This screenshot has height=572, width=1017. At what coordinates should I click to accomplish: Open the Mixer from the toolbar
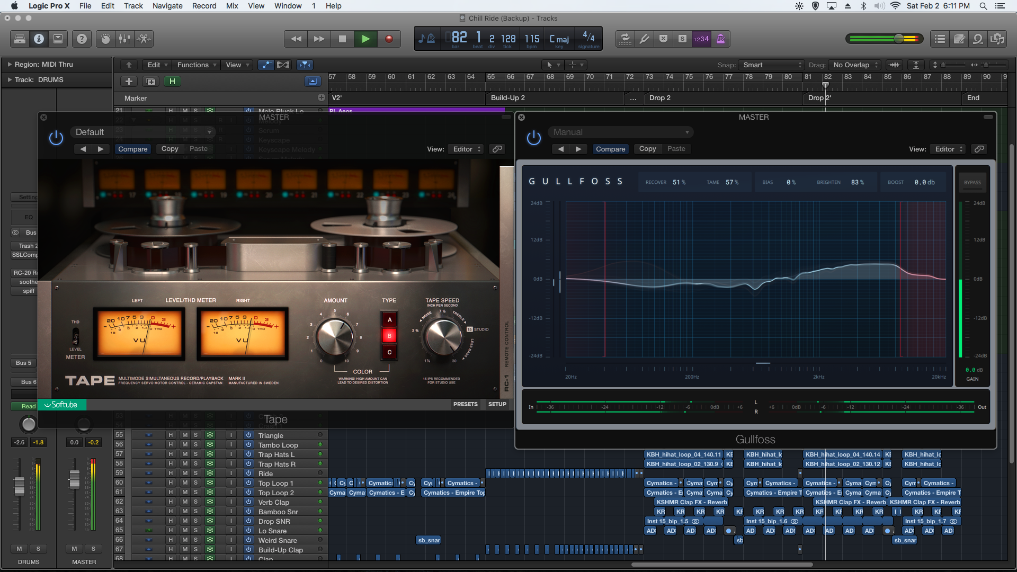(124, 39)
